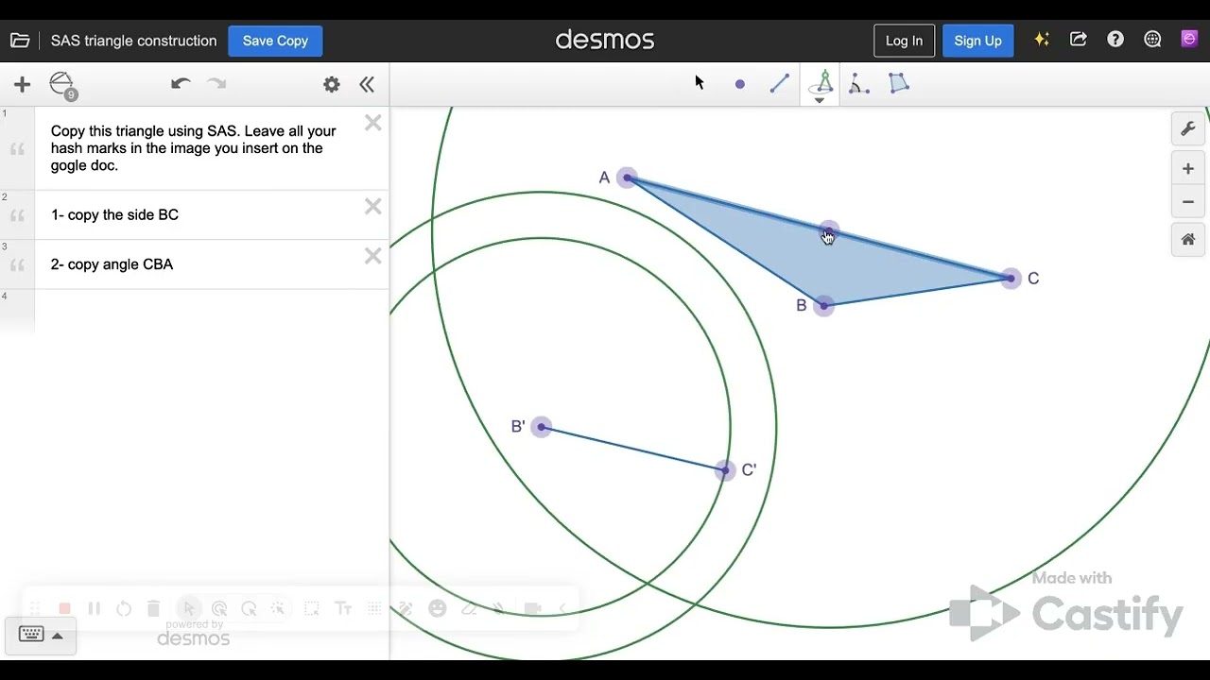Viewport: 1210px width, 680px height.
Task: Open the construction tools icon with badge 9
Action: [x=63, y=85]
